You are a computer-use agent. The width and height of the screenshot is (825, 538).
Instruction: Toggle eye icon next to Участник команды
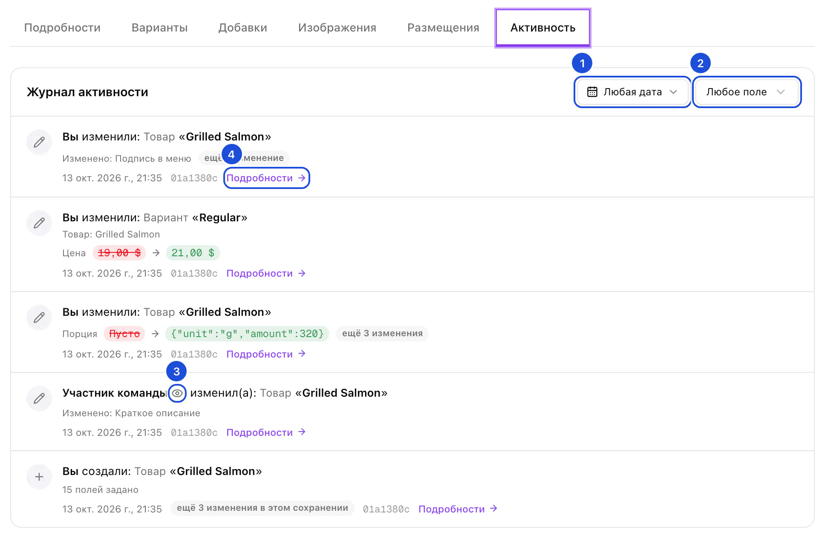coord(177,393)
